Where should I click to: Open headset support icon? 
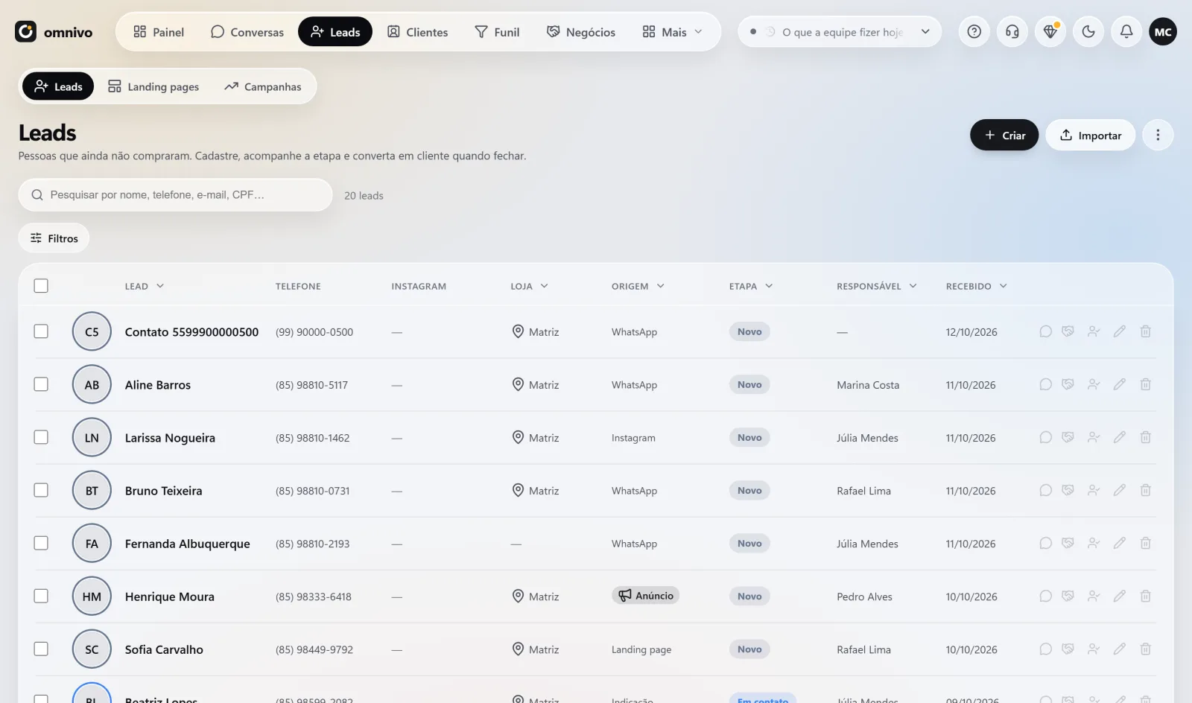tap(1012, 31)
